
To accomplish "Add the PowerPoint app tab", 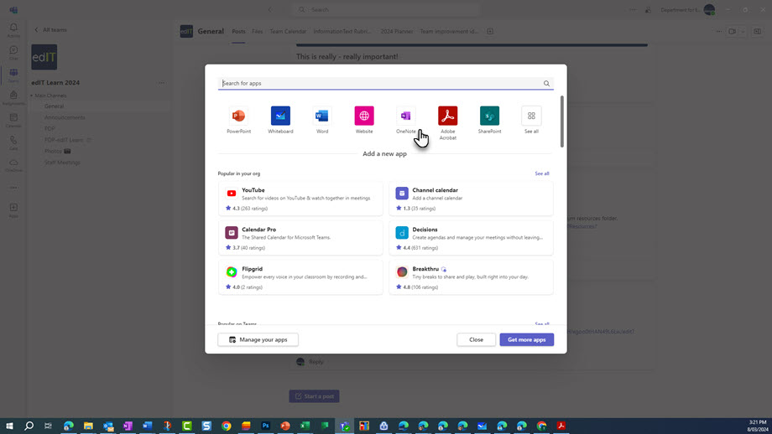I will [239, 116].
